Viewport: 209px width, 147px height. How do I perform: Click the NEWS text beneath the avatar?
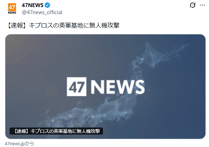click(12, 13)
